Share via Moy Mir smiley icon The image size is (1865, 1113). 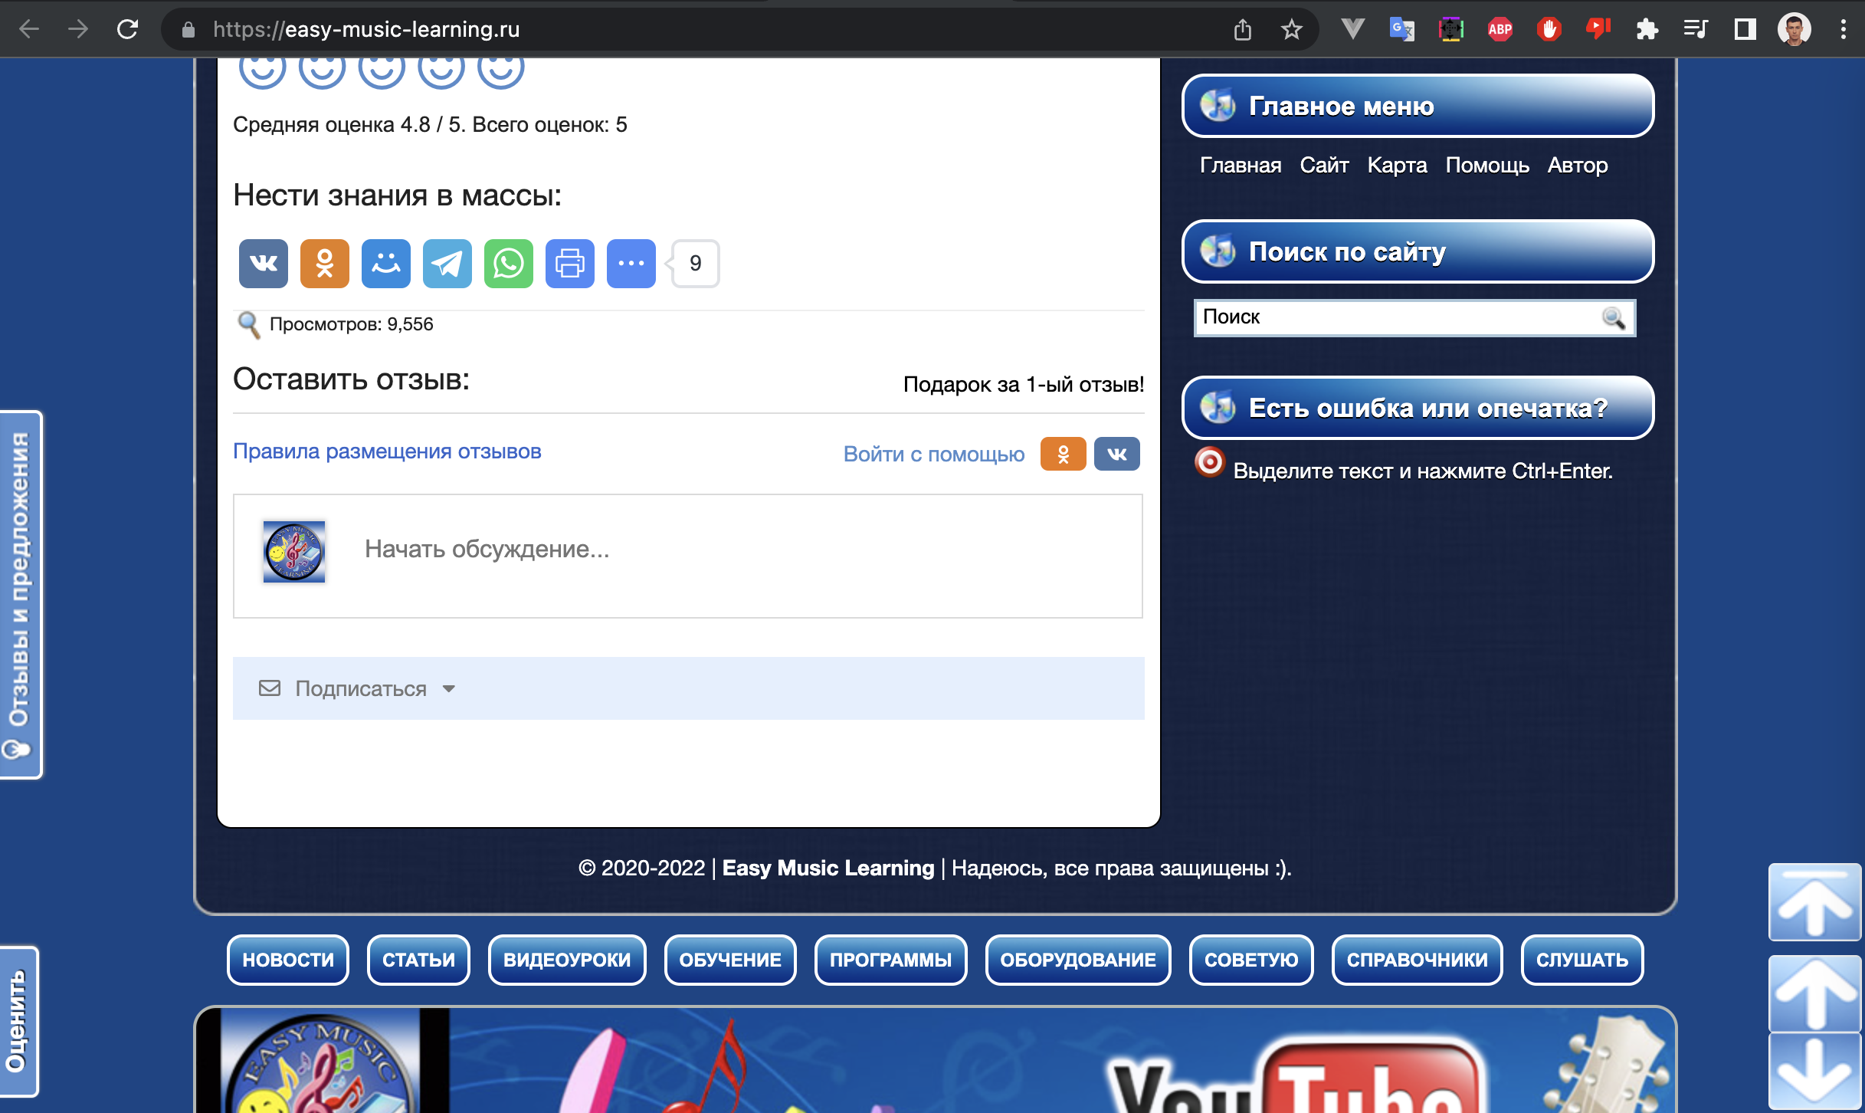[385, 264]
